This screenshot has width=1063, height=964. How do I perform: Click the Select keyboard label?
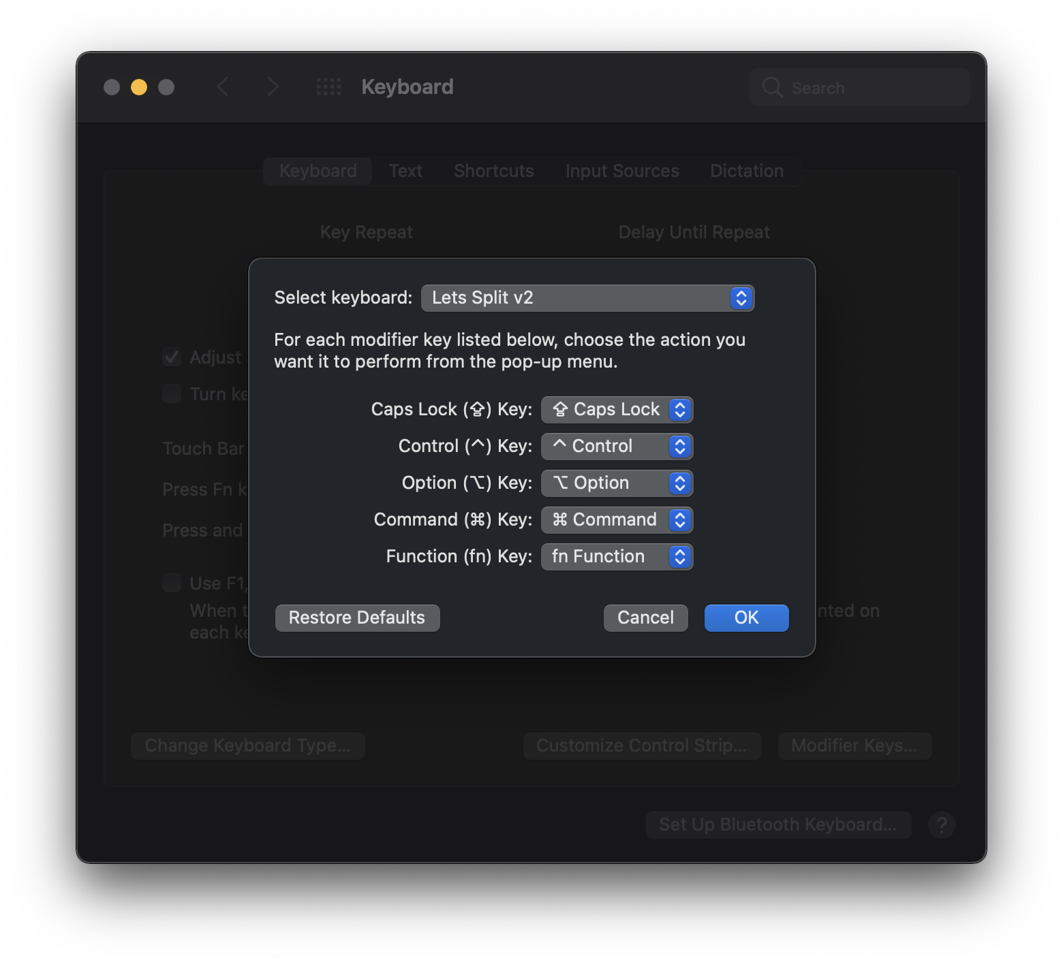tap(343, 298)
